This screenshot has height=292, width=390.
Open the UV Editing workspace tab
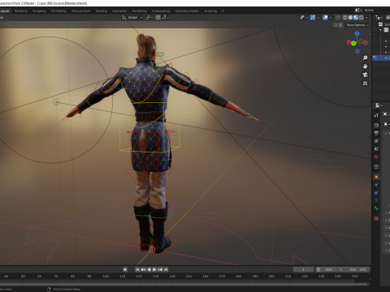click(58, 11)
